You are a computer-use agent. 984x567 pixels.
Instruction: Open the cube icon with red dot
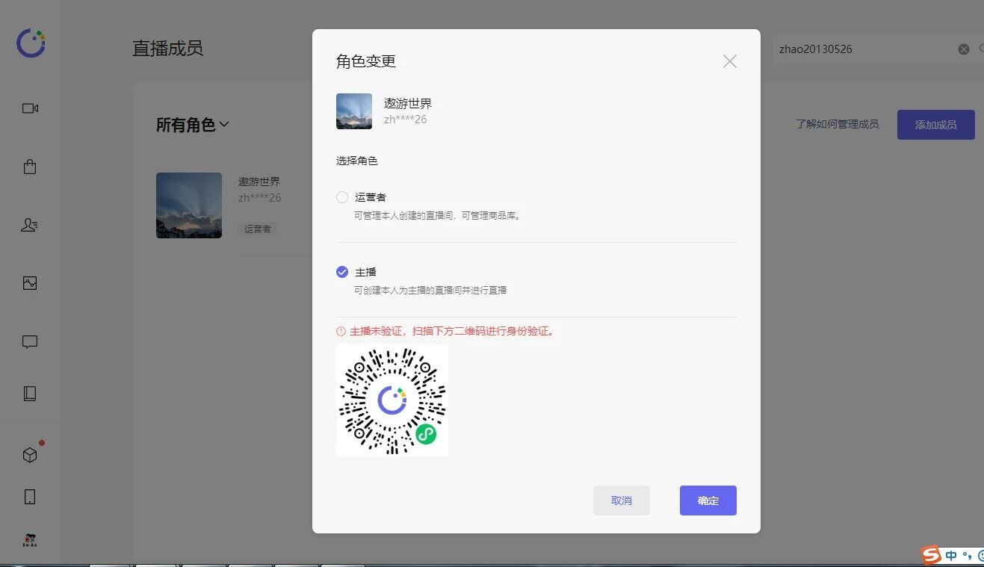pyautogui.click(x=30, y=455)
